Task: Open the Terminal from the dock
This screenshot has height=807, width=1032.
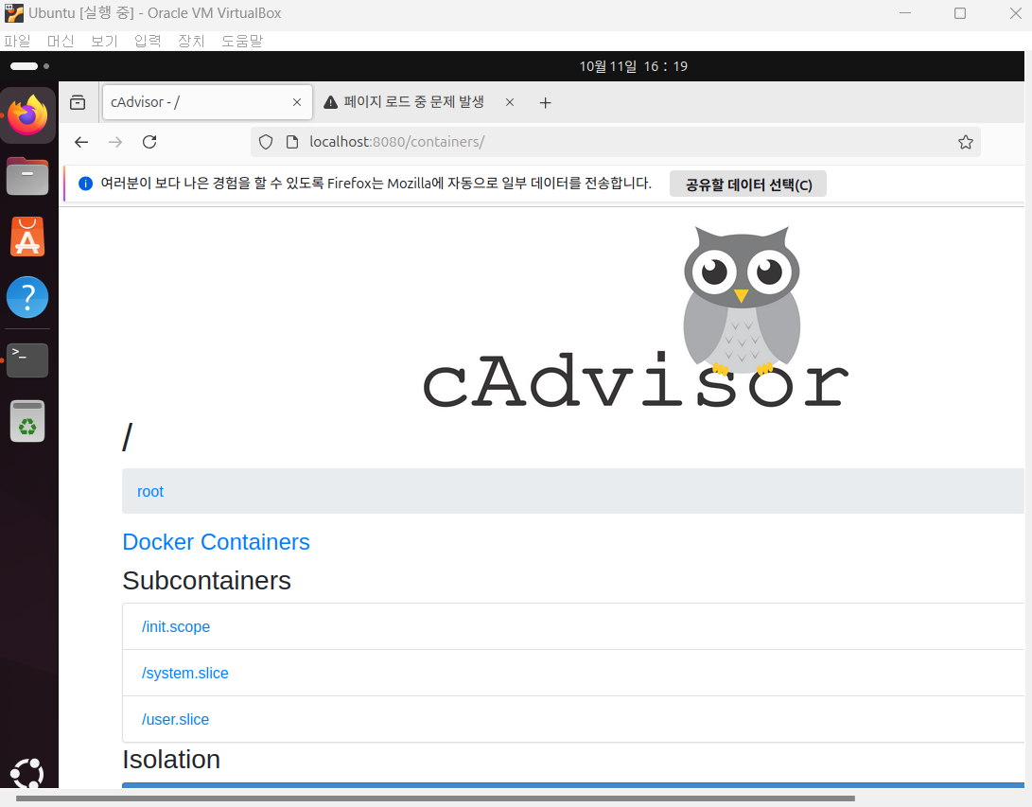Action: pos(27,360)
